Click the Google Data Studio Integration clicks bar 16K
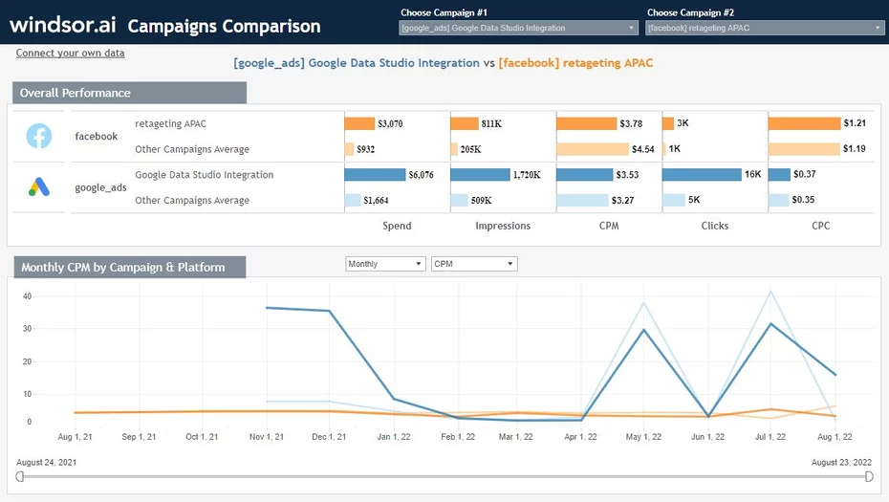 coord(702,174)
